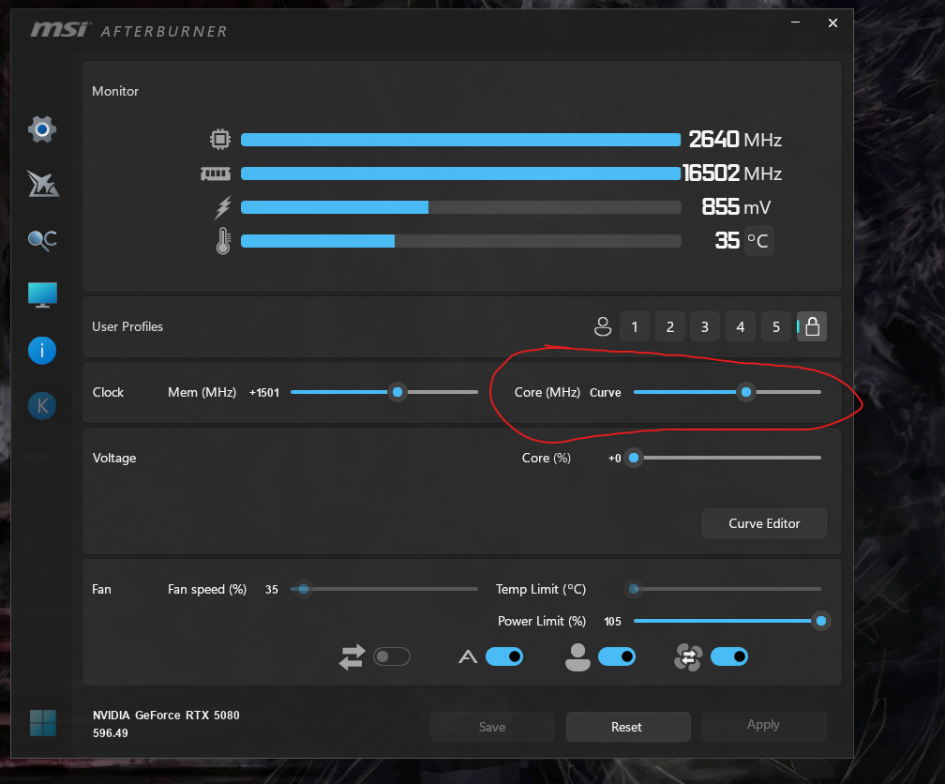Click the +1501 memory offset value
Viewport: 945px width, 784px height.
[x=264, y=393]
